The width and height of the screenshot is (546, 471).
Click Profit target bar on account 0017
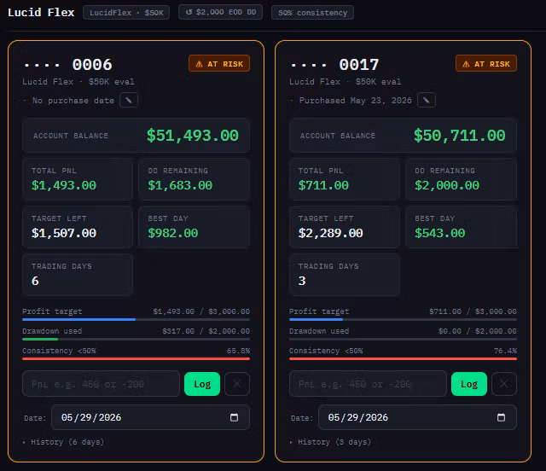[x=403, y=319]
